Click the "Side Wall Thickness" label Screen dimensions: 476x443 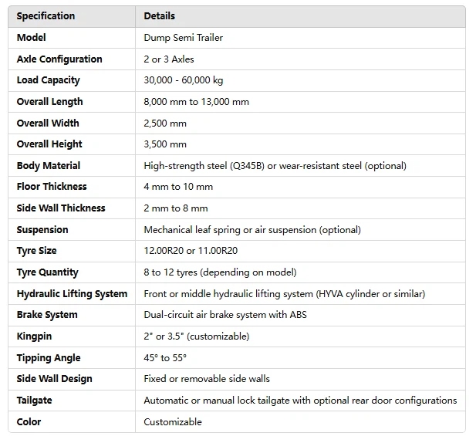coord(61,208)
